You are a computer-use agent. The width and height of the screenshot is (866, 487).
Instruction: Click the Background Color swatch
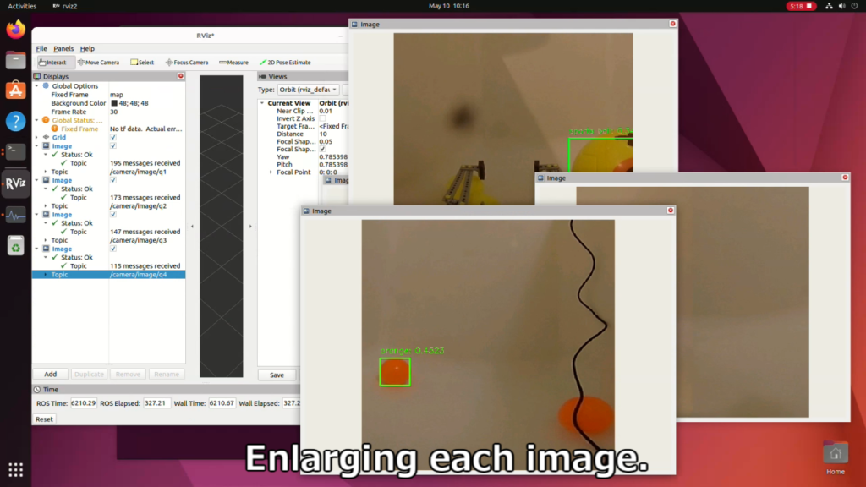tap(114, 103)
